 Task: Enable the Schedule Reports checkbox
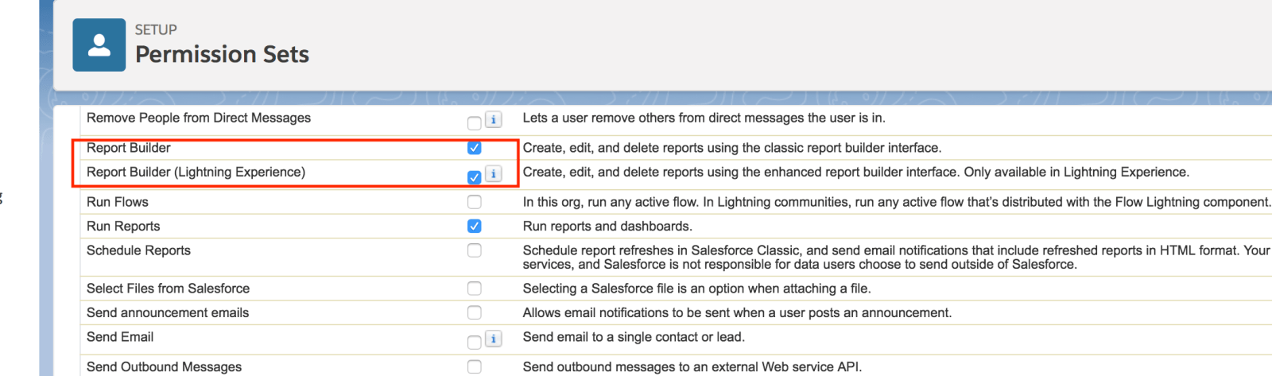pos(475,250)
